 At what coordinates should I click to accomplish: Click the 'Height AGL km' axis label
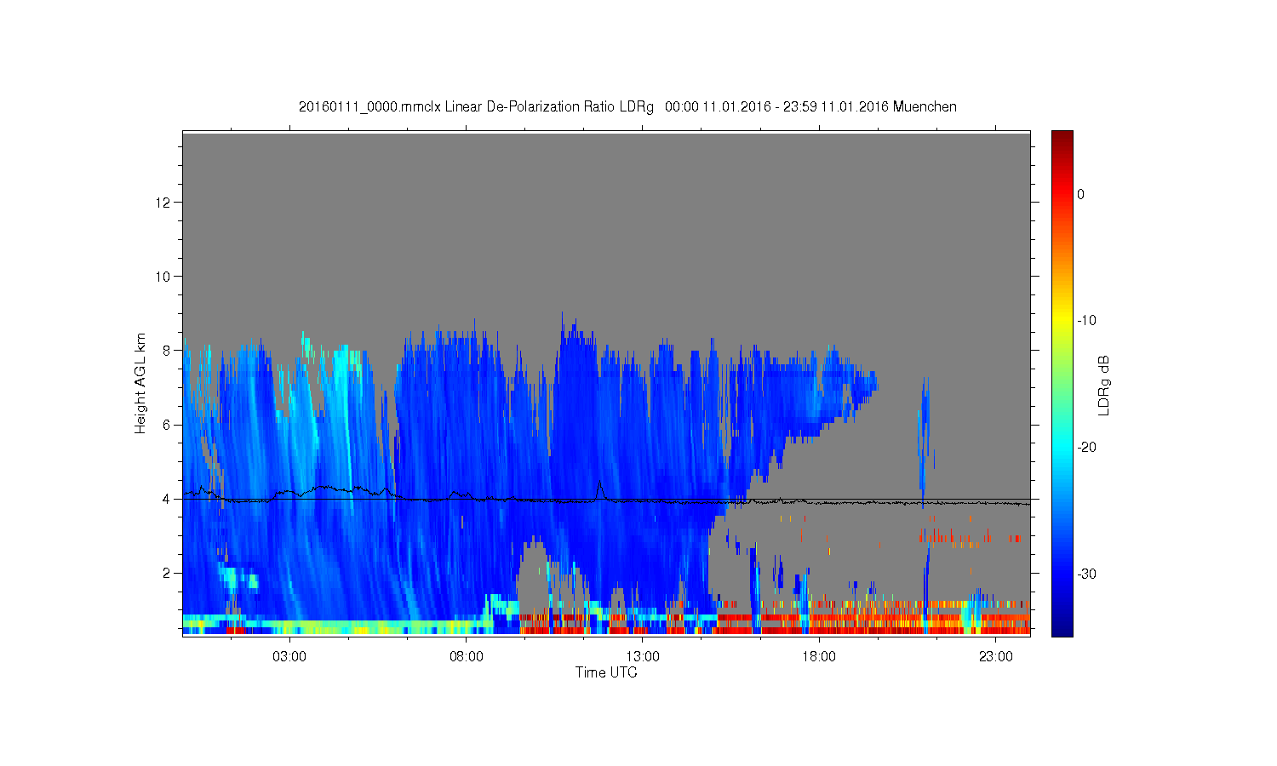[x=140, y=383]
